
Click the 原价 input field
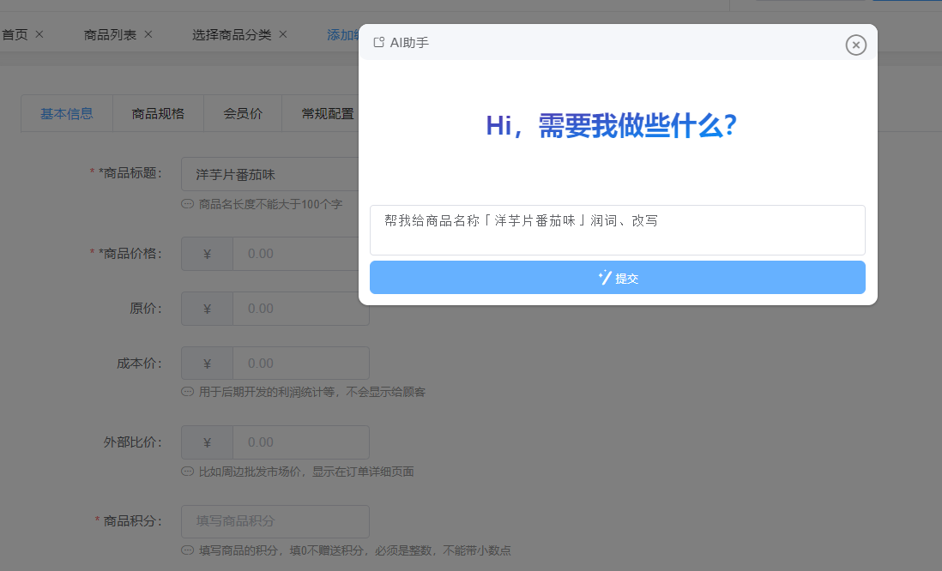tap(300, 309)
